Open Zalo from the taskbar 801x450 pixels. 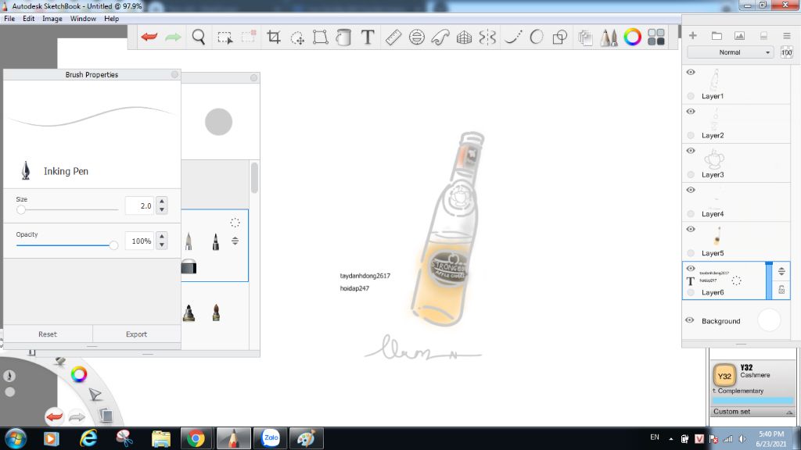coord(270,438)
